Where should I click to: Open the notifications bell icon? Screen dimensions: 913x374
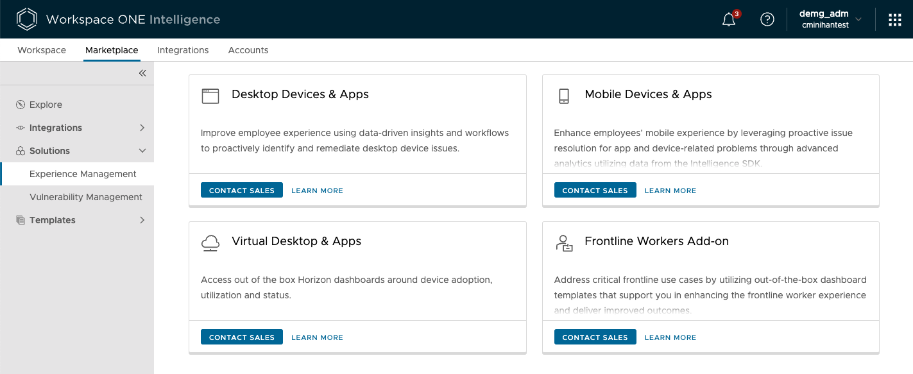coord(729,20)
